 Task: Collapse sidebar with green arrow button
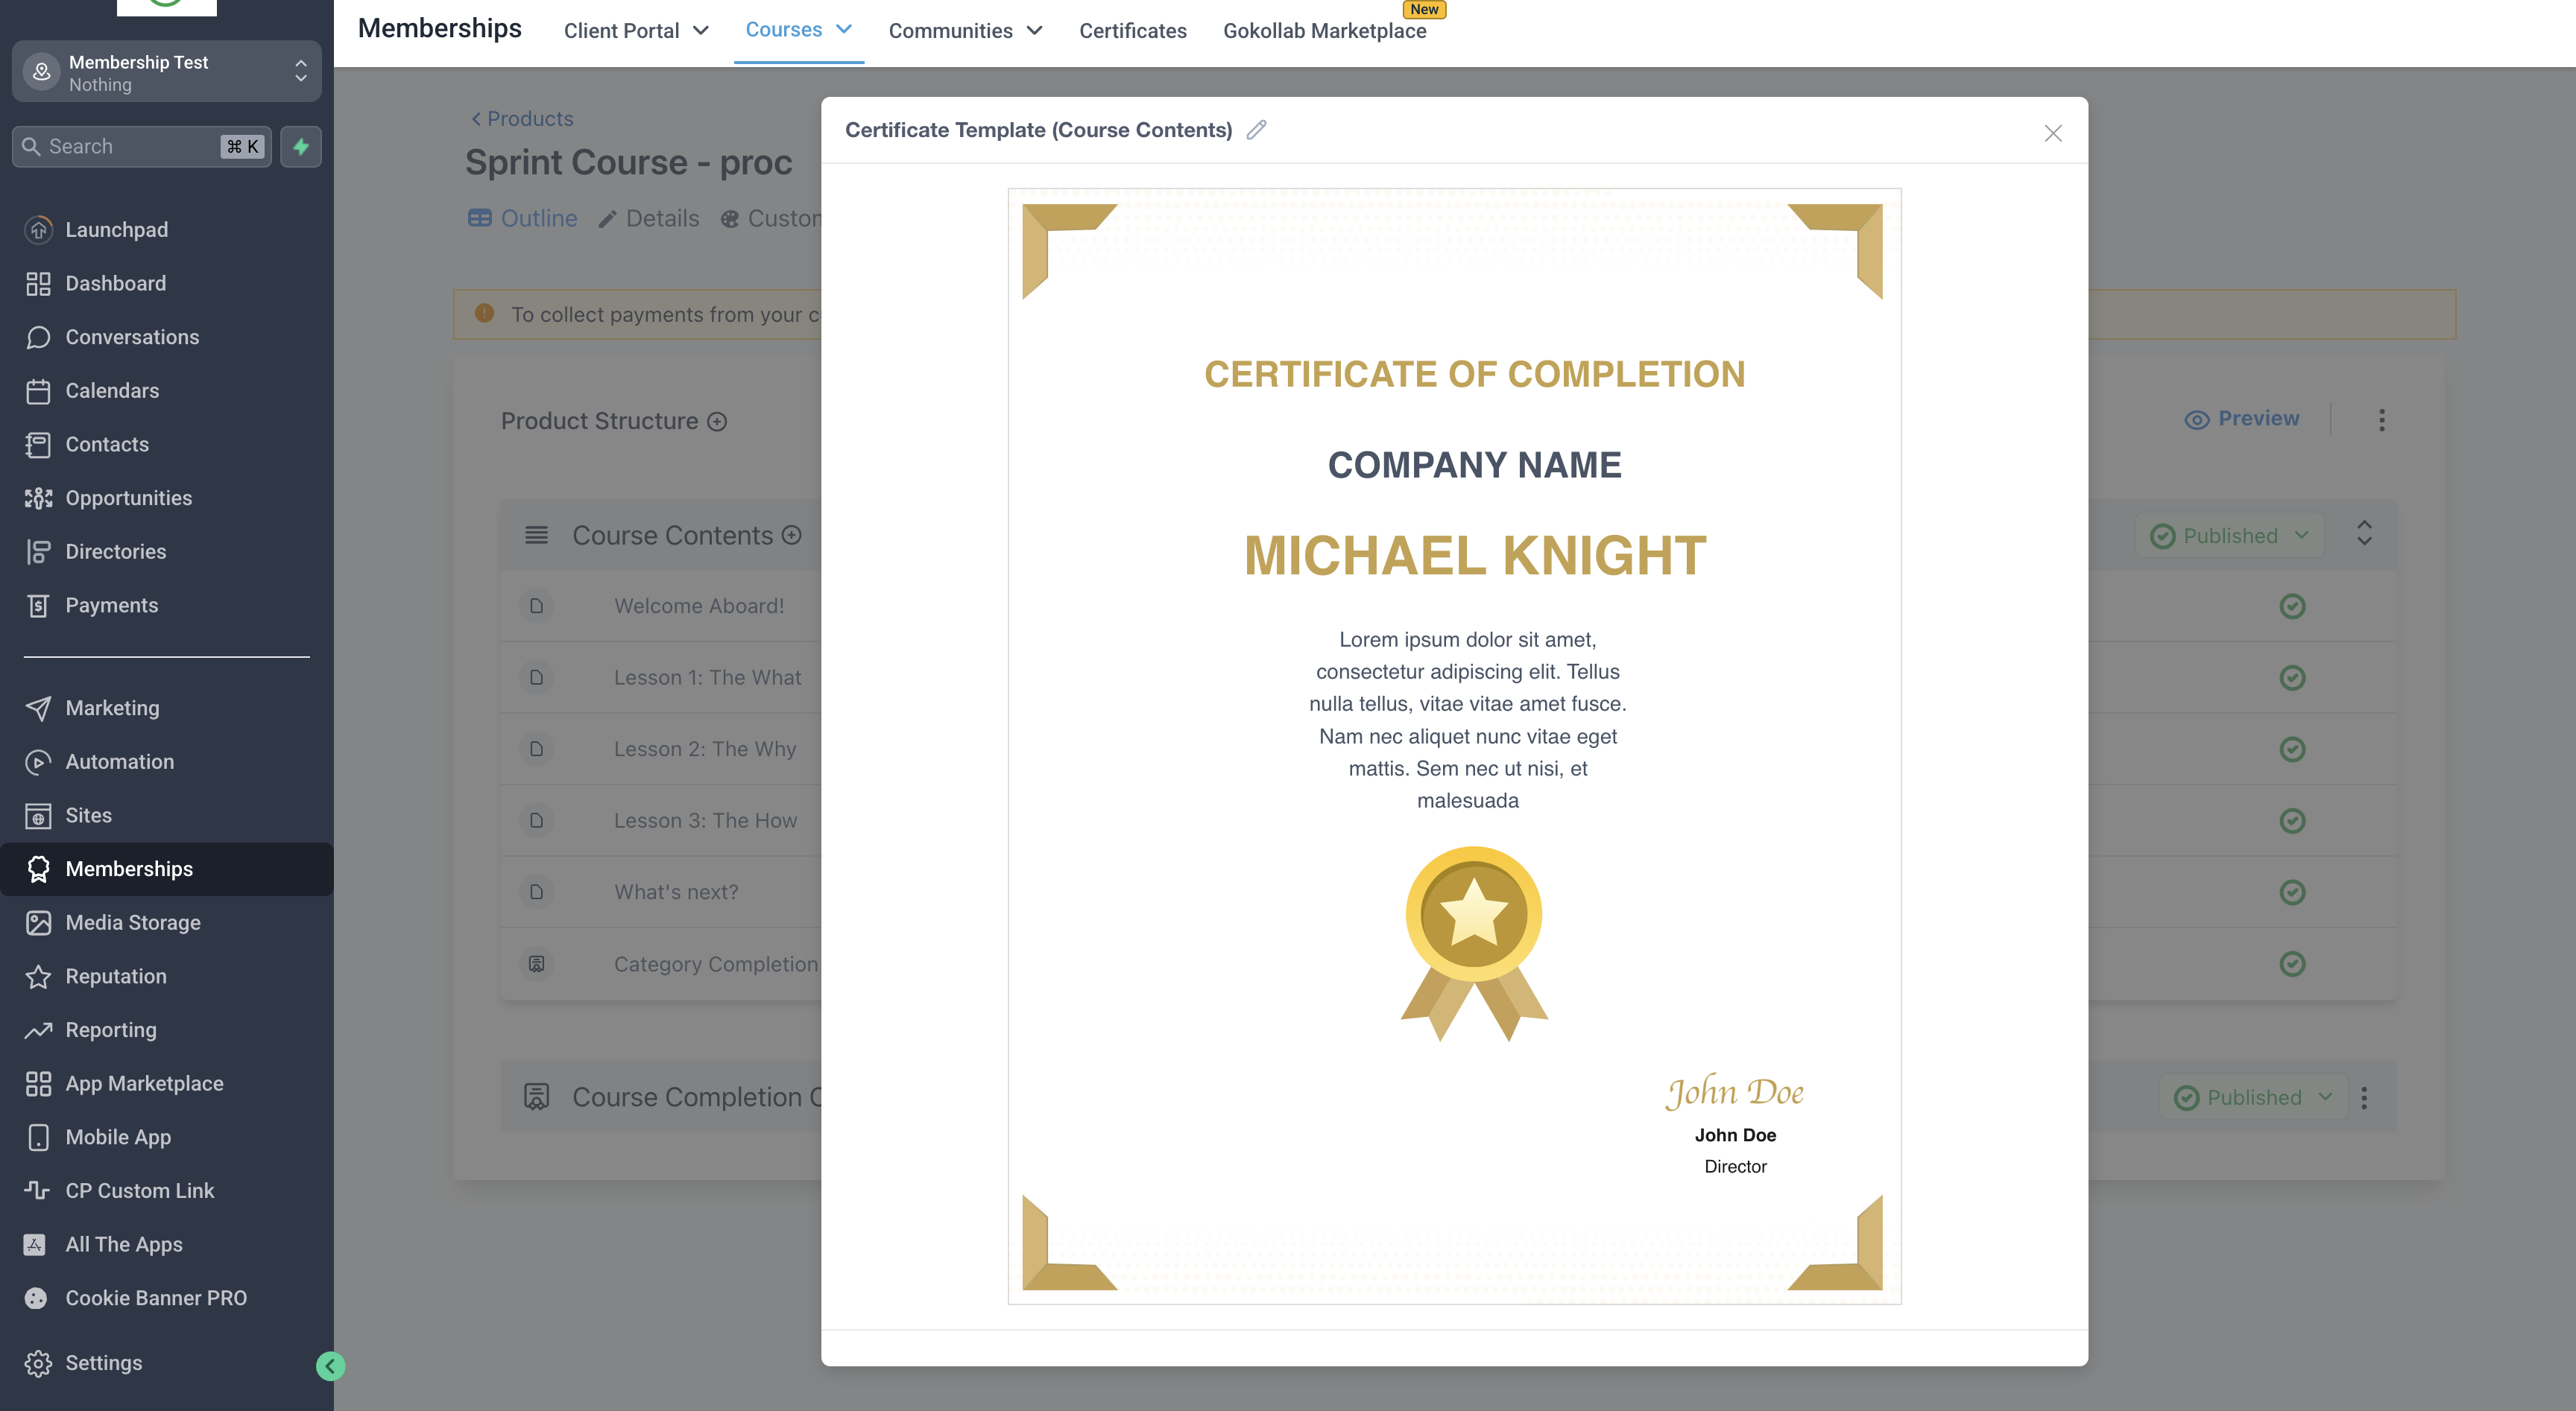pos(330,1366)
